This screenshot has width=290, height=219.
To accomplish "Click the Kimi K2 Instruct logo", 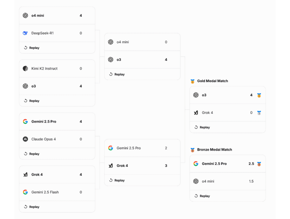I will coord(25,69).
